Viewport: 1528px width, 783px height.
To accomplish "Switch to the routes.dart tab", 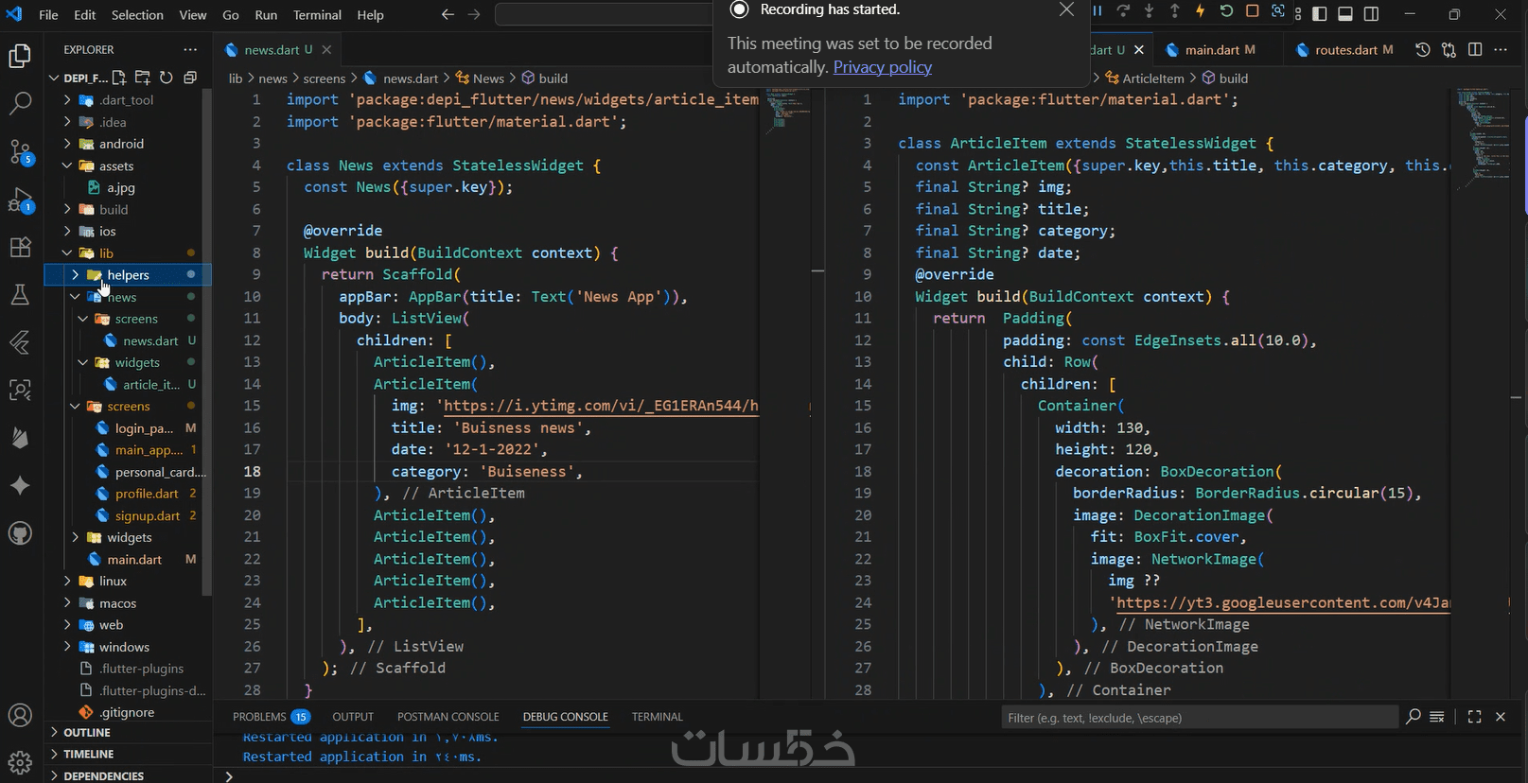I will pyautogui.click(x=1345, y=50).
